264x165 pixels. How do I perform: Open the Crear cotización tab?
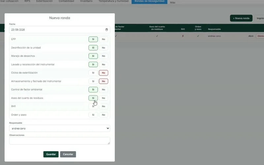9,1
